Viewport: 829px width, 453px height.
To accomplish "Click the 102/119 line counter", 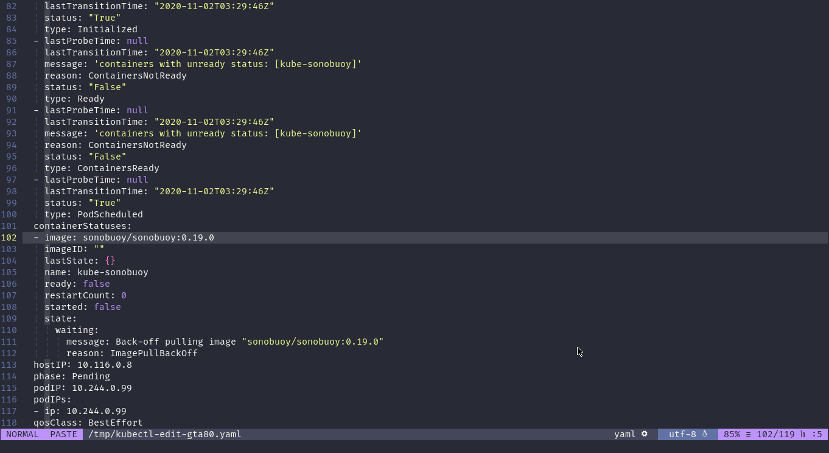I will pyautogui.click(x=775, y=434).
